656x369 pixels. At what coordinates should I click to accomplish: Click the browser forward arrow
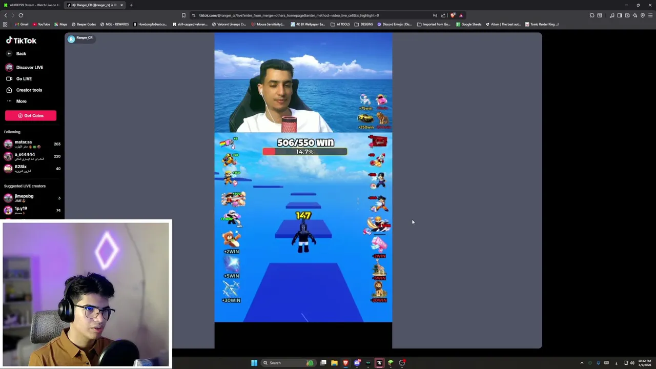point(13,15)
